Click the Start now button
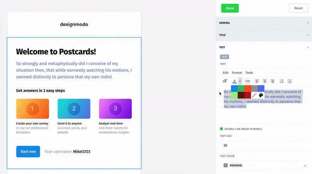 click(x=28, y=151)
